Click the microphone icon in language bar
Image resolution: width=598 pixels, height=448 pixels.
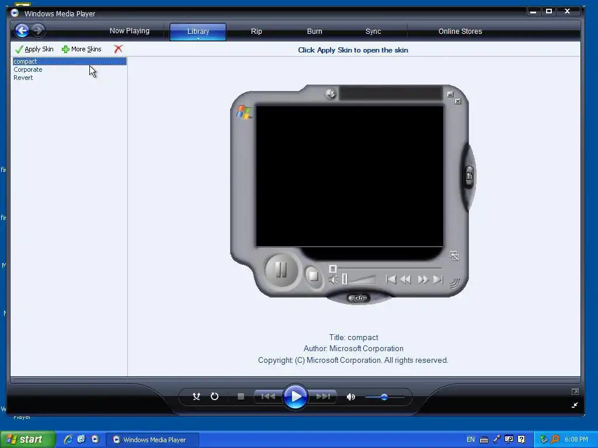coord(497,439)
